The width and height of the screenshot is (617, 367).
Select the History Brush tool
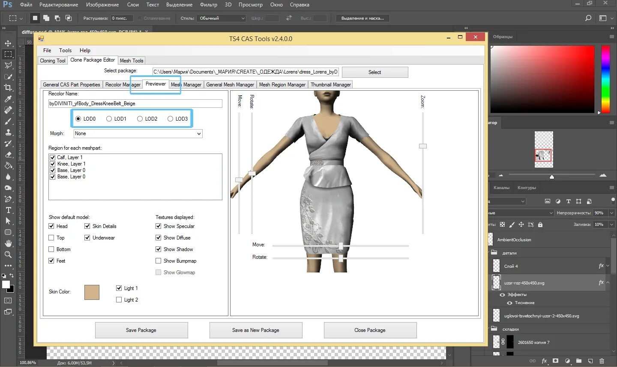8,143
